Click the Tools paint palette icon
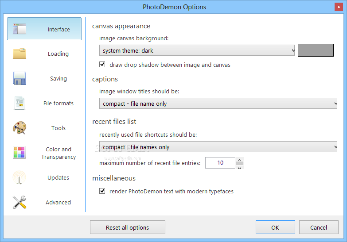The image size is (347, 242). (x=19, y=128)
